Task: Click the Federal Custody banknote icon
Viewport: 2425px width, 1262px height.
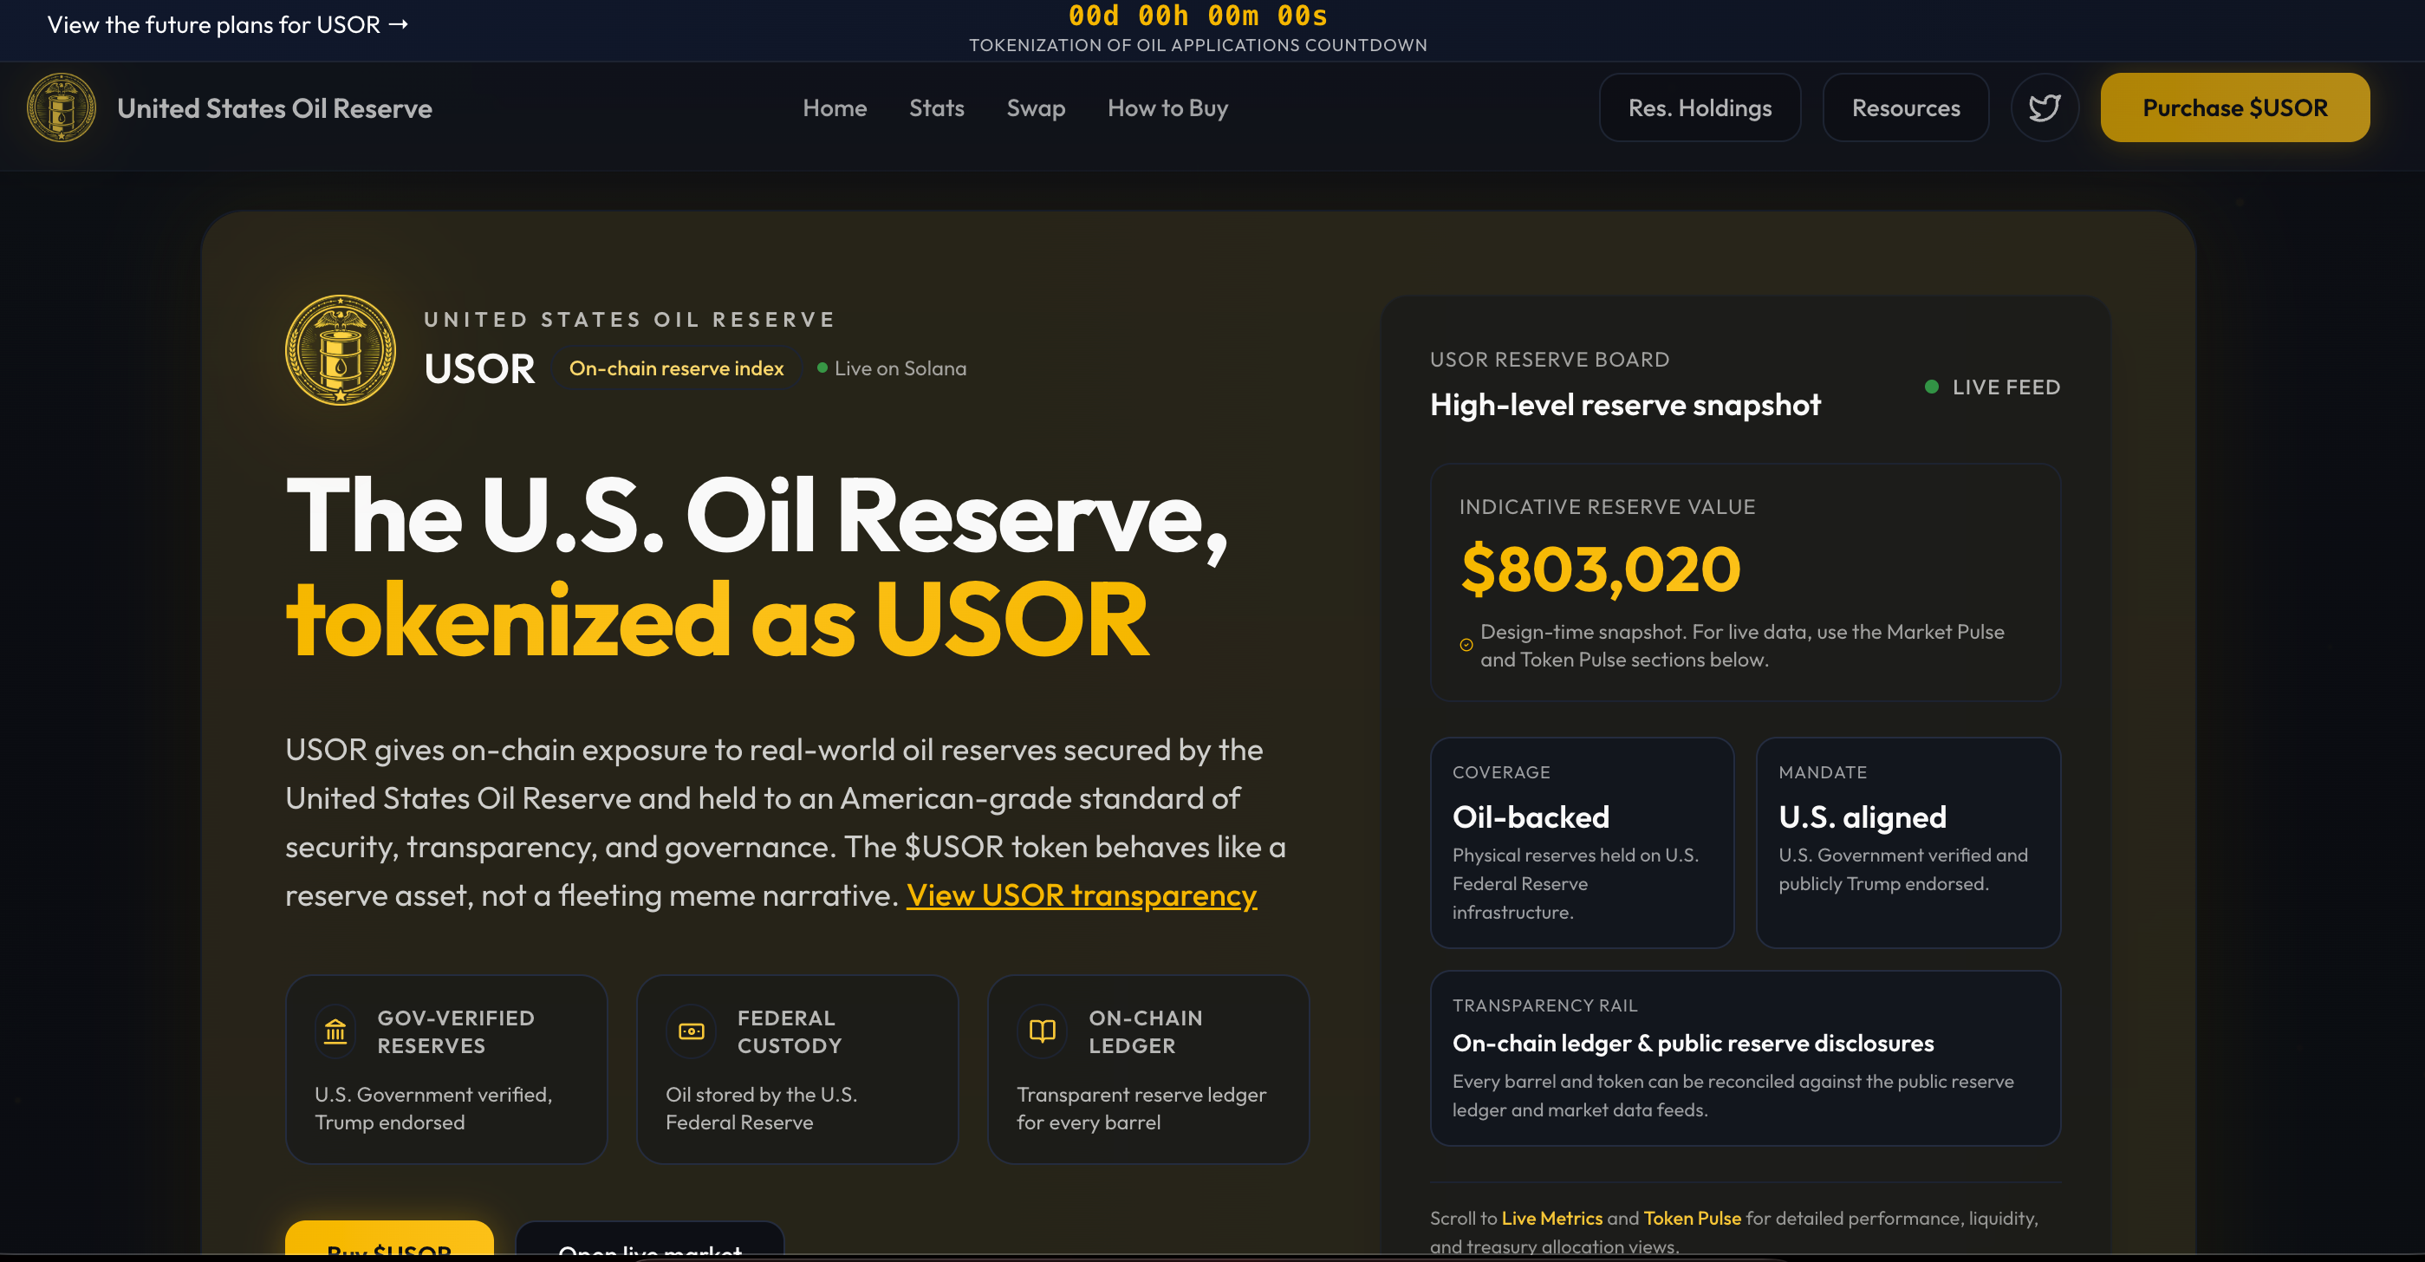Action: click(691, 1031)
